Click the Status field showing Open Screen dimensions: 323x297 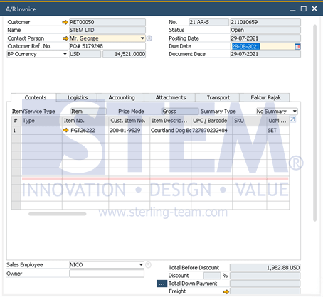[x=265, y=30]
